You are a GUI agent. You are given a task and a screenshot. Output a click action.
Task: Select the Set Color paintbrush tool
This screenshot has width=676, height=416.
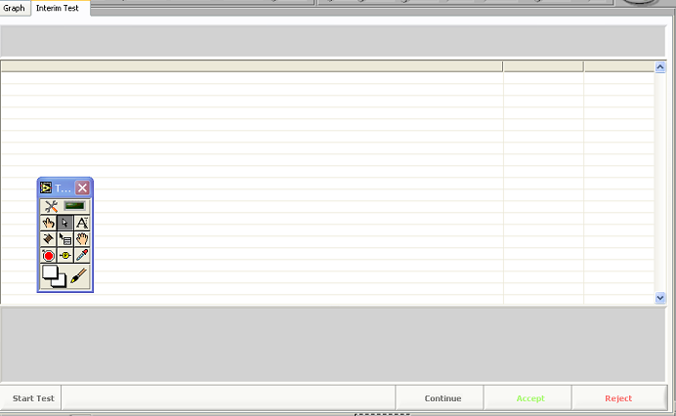[78, 276]
